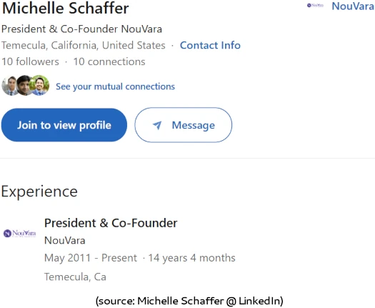Click the 10 connections count
The height and width of the screenshot is (308, 375).
click(x=109, y=61)
